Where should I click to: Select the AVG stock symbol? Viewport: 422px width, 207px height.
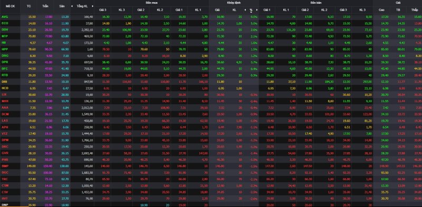(5, 17)
